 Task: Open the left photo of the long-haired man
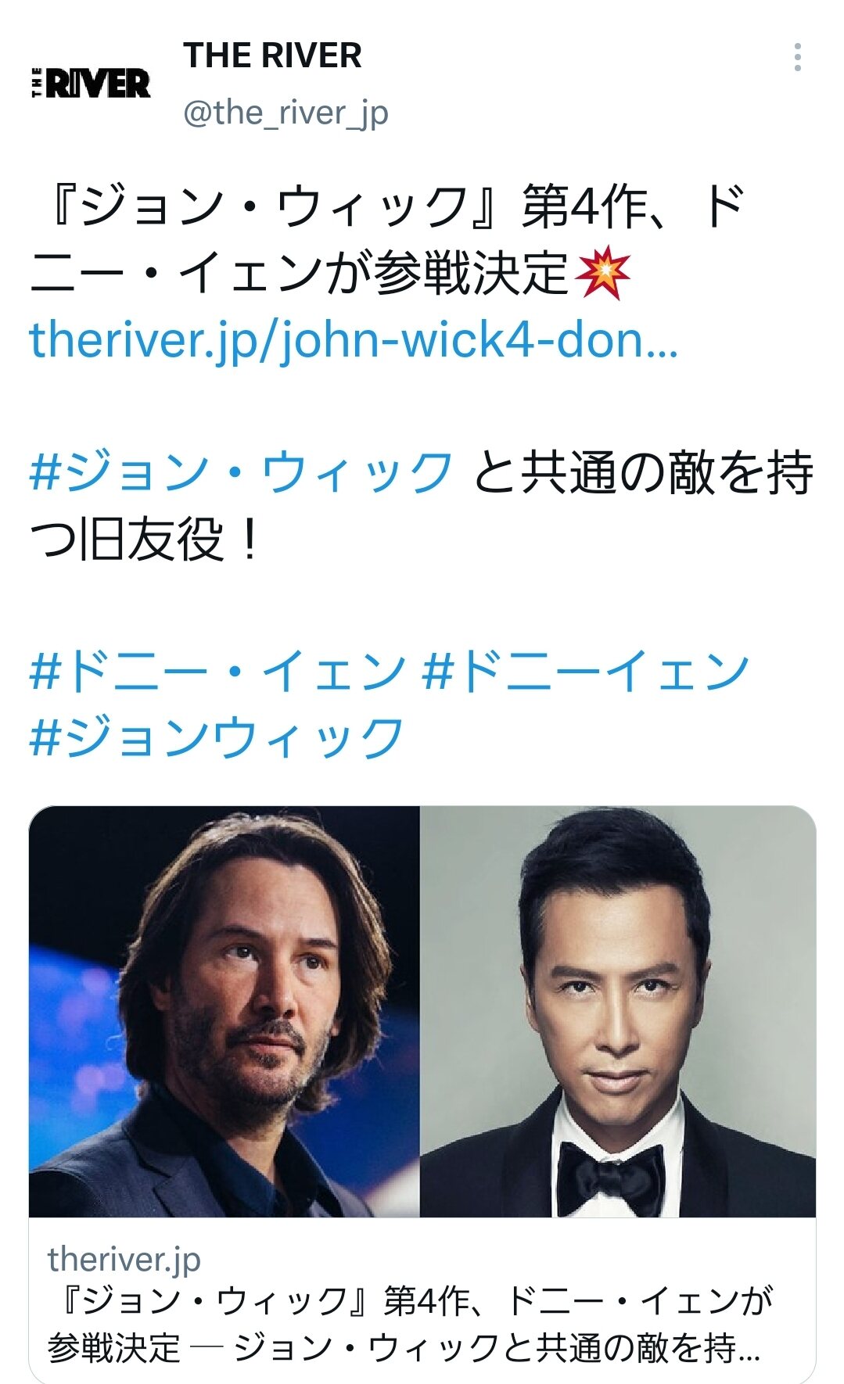(x=224, y=1011)
